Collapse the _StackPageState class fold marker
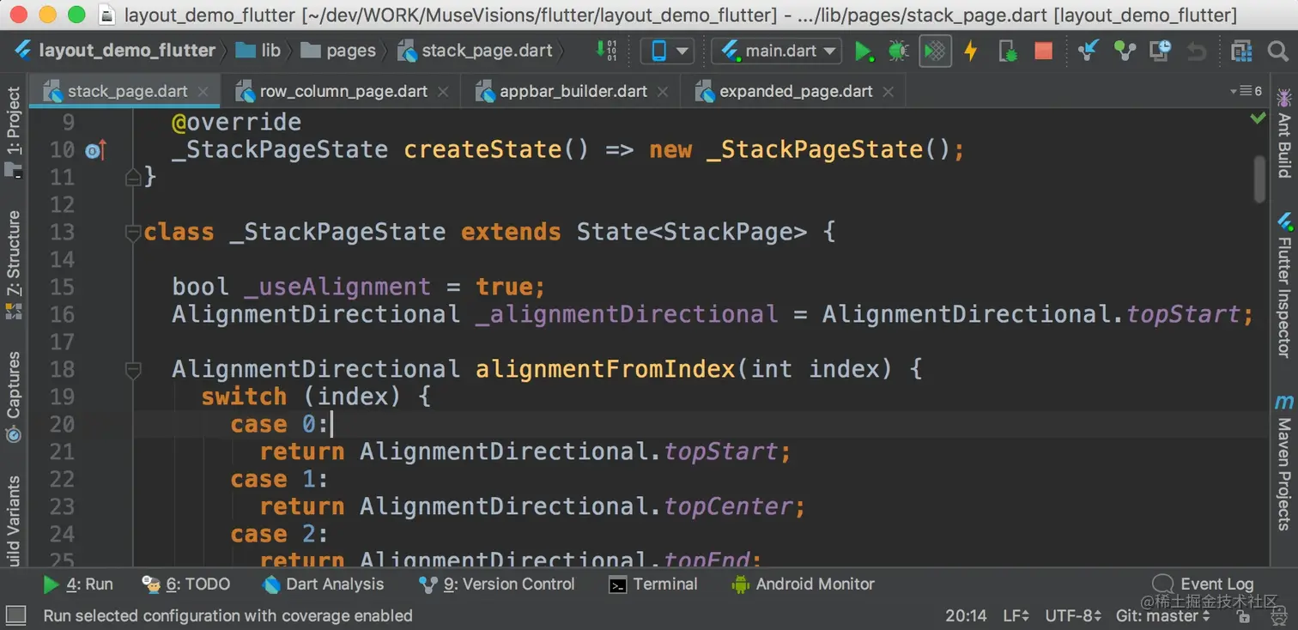Image resolution: width=1298 pixels, height=630 pixels. pyautogui.click(x=132, y=233)
